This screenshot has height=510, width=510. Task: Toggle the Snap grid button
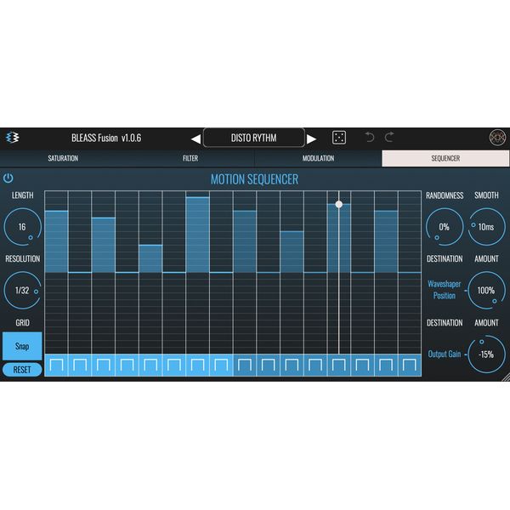click(x=21, y=346)
